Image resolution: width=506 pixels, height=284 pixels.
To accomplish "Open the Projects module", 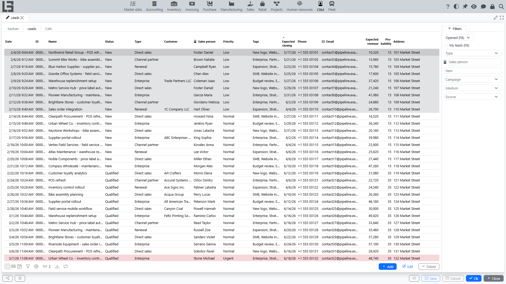I will [276, 7].
